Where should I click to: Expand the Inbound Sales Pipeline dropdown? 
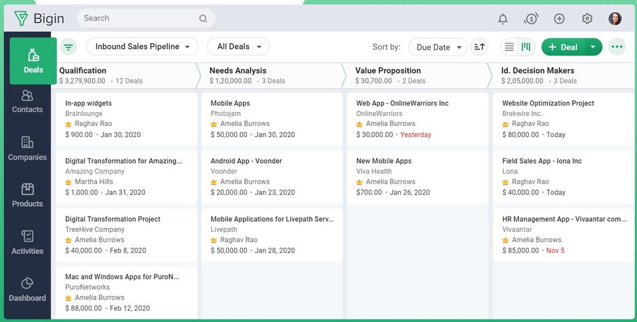pos(142,47)
